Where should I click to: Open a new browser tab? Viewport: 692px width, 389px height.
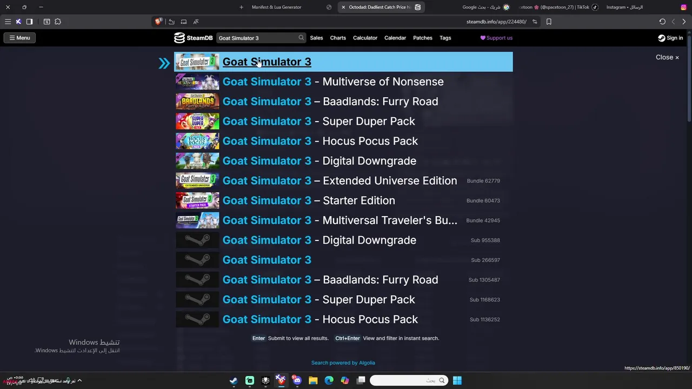(x=241, y=7)
